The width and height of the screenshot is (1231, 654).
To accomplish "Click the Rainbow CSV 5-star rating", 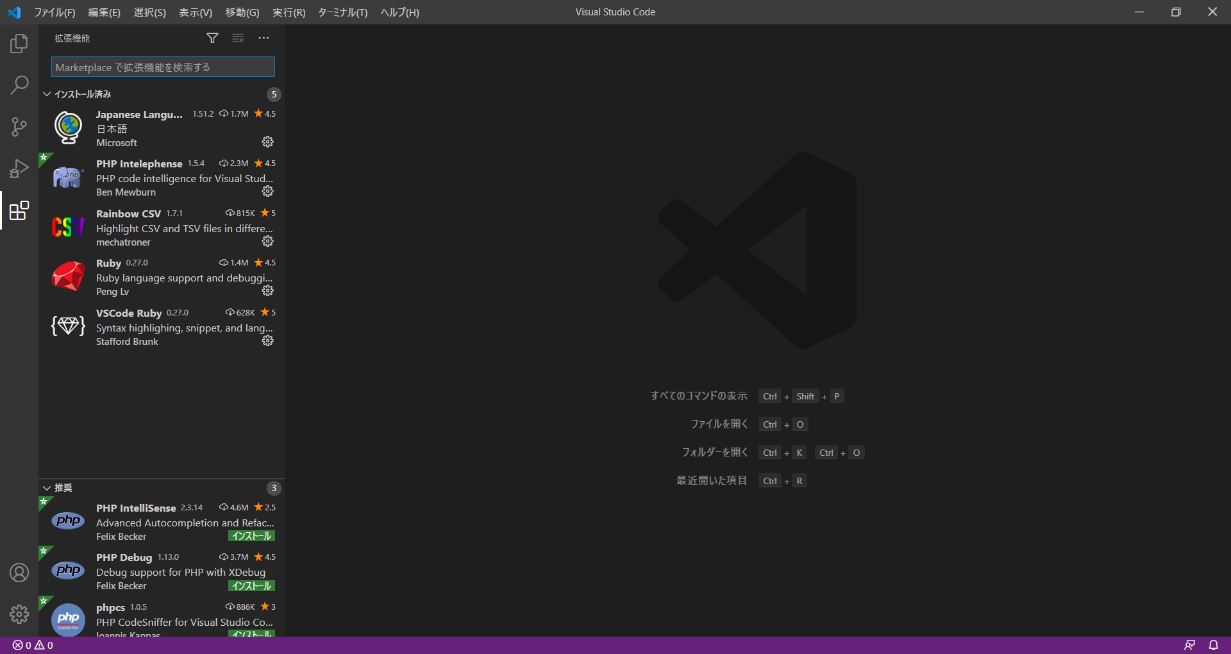I will tap(268, 213).
